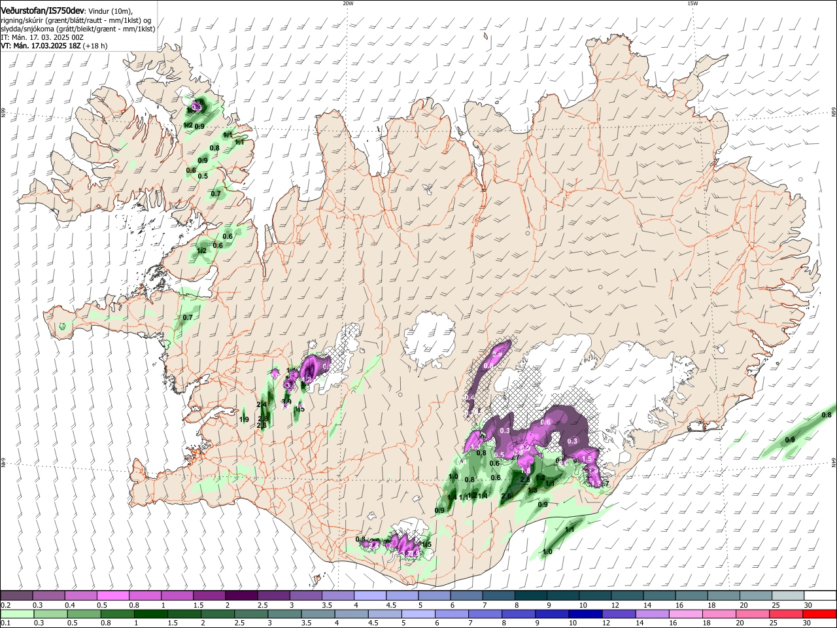Pick the rain scale swatch between 0.5 and 0.8
Screen dimensions: 837x628
pyautogui.click(x=85, y=614)
